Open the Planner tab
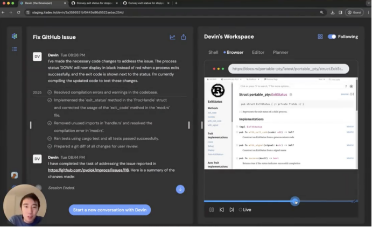The width and height of the screenshot is (372, 227). (280, 52)
